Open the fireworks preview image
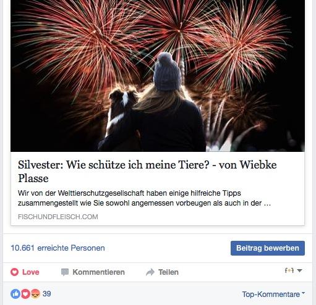 [x=158, y=76]
